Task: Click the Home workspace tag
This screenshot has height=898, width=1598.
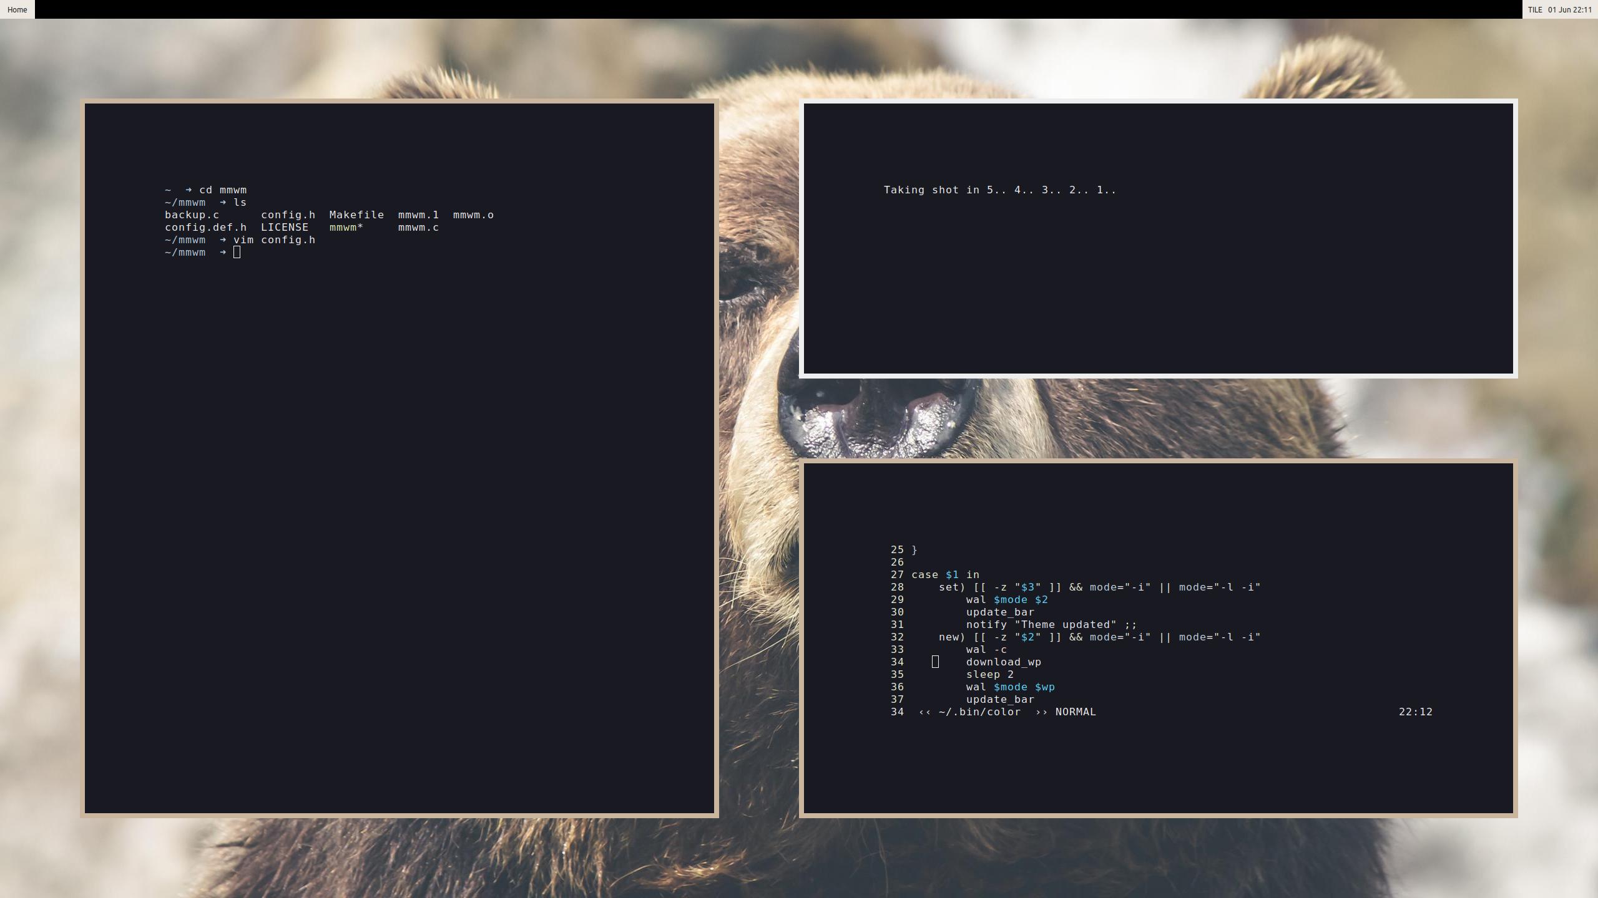Action: click(17, 9)
